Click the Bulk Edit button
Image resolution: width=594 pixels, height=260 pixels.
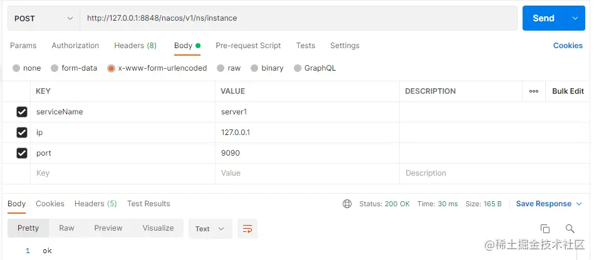coord(568,91)
